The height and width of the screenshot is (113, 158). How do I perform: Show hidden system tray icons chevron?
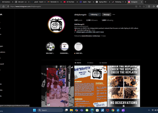[x=149, y=110]
